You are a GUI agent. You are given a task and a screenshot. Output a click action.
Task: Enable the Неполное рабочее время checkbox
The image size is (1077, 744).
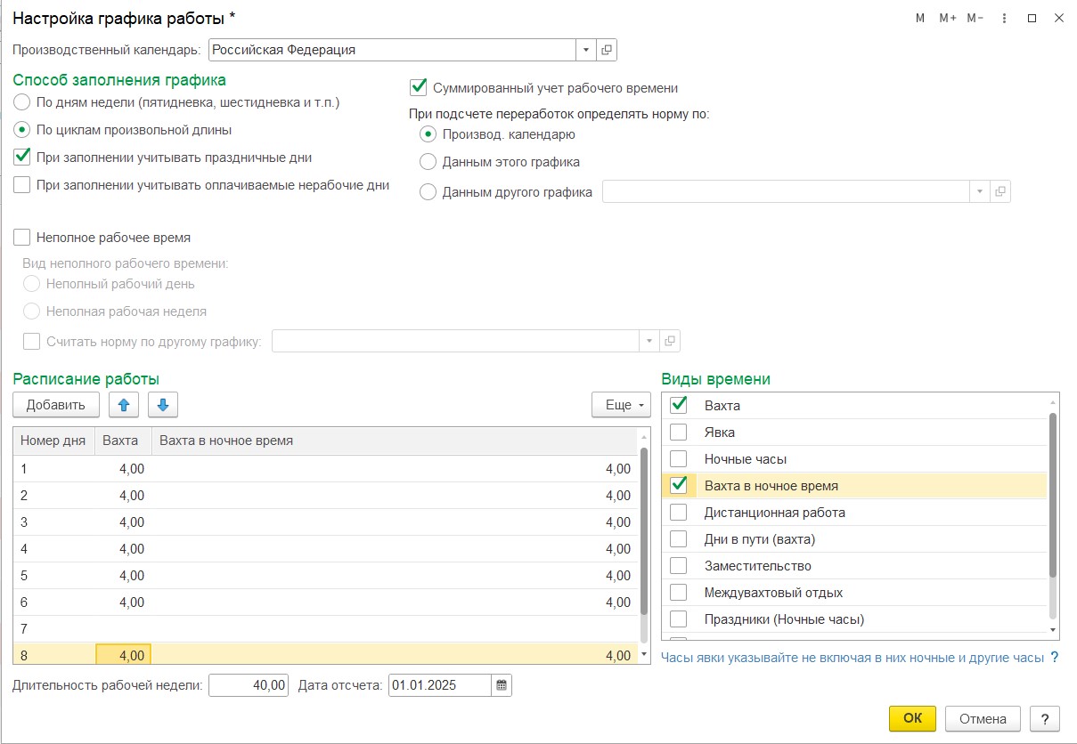[22, 238]
